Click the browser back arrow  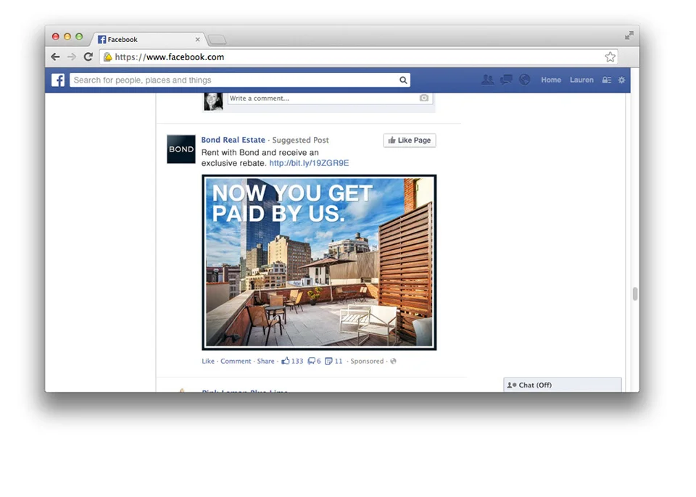click(55, 57)
